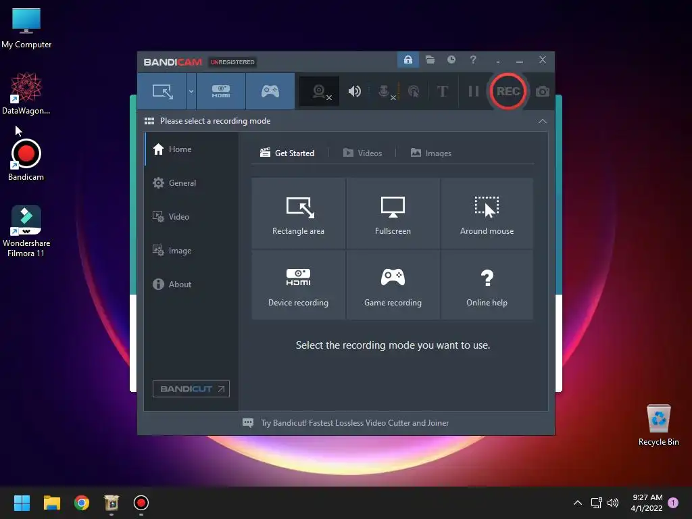Open the volume icon in system tray
The width and height of the screenshot is (692, 519).
[613, 503]
